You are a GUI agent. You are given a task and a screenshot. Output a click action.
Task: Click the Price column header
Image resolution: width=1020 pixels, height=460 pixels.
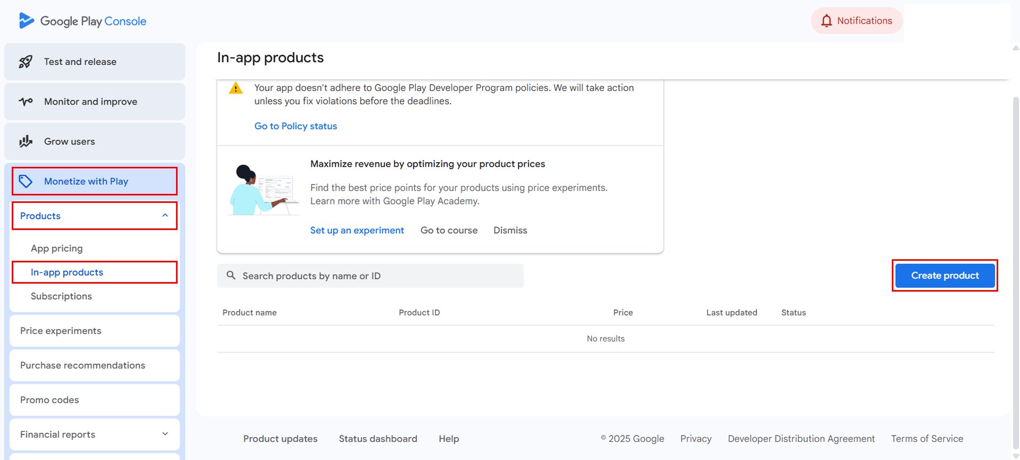(x=623, y=312)
